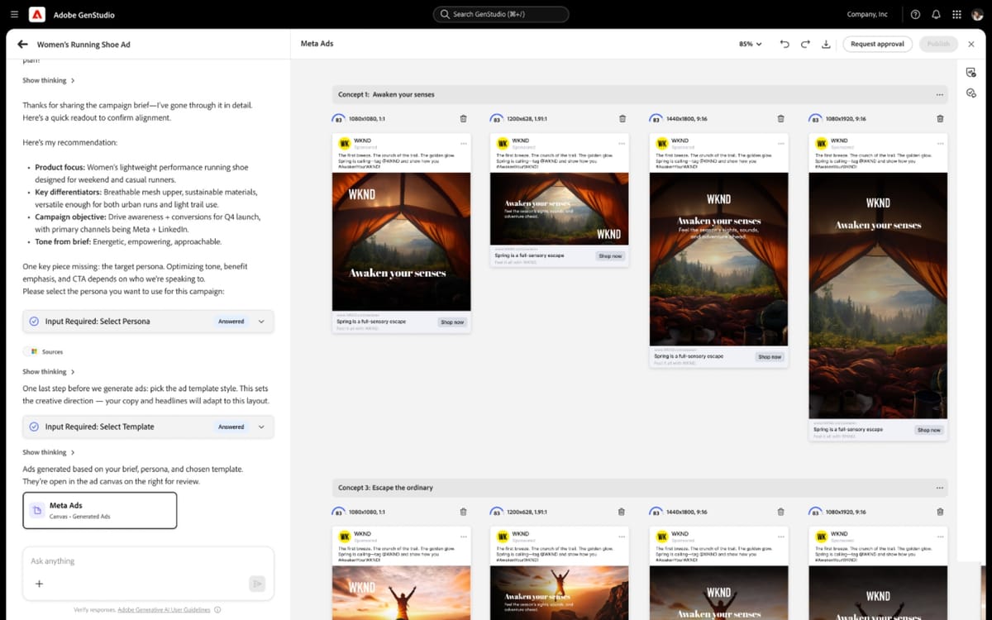
Task: Click the Request approval button
Action: tap(877, 43)
